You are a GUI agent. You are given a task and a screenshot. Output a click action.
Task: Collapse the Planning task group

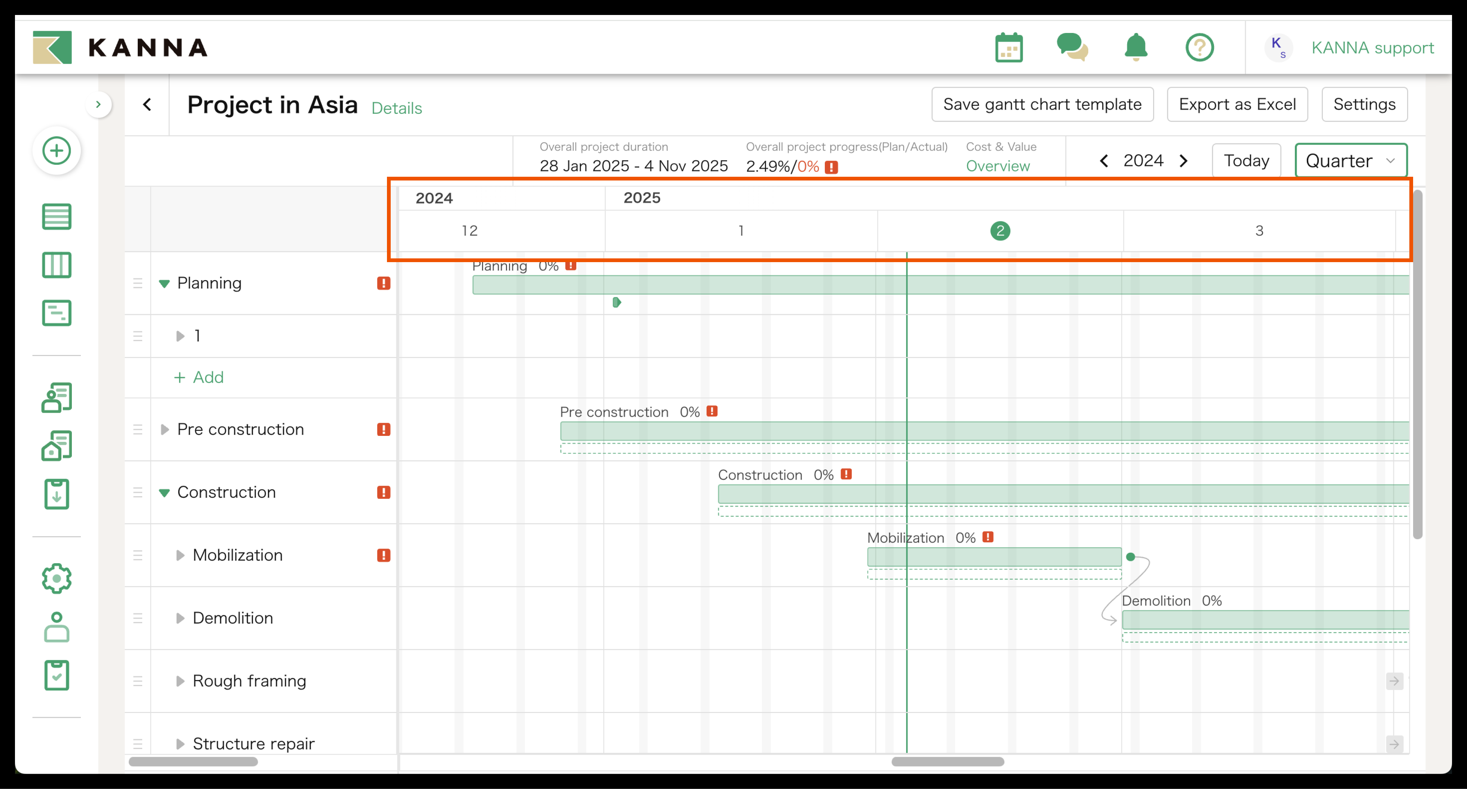[165, 284]
